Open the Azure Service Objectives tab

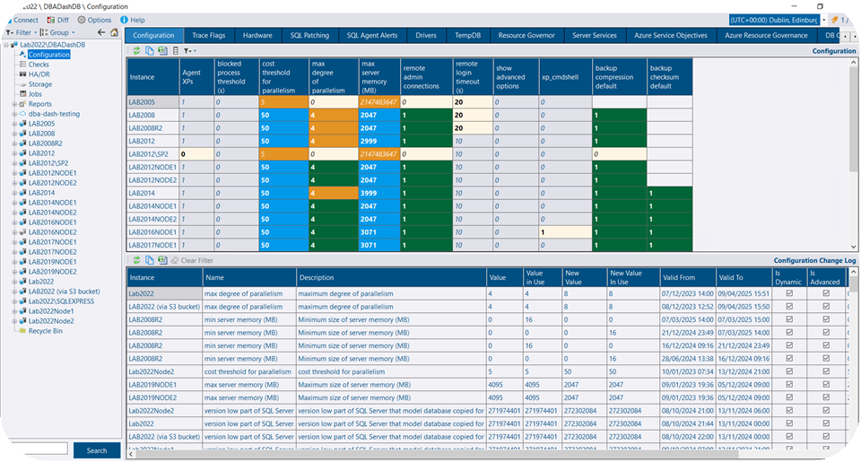(x=671, y=35)
